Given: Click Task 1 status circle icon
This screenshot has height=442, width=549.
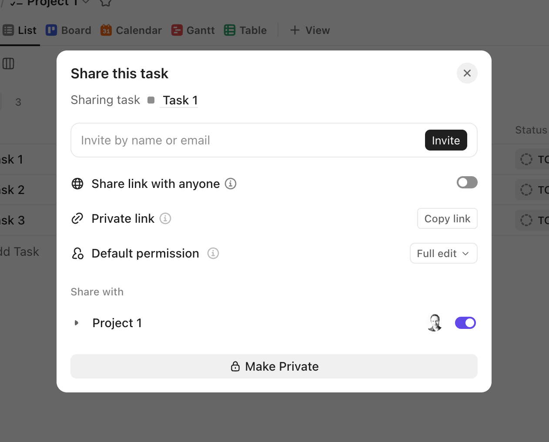Looking at the screenshot, I should pyautogui.click(x=526, y=159).
